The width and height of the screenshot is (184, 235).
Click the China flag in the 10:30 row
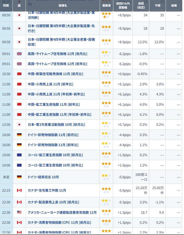[x=19, y=74]
